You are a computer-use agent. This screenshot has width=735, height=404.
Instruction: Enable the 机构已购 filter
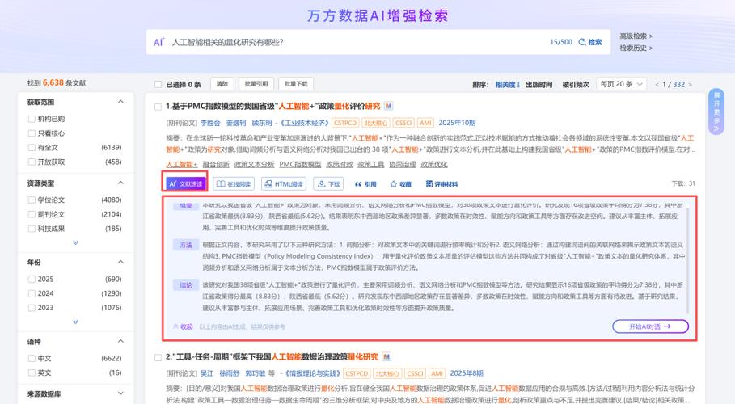pos(32,119)
